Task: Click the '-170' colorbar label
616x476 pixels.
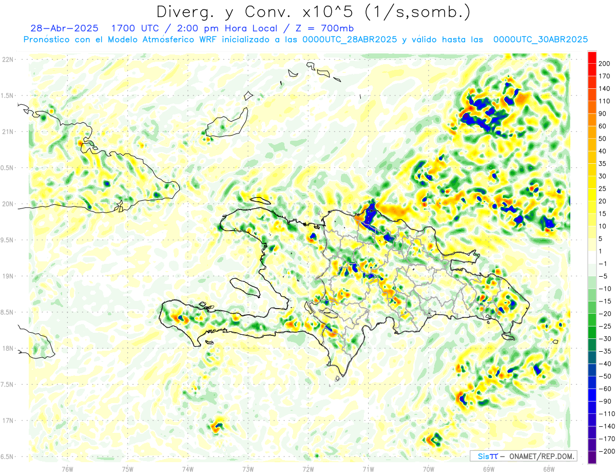Action: (x=606, y=439)
